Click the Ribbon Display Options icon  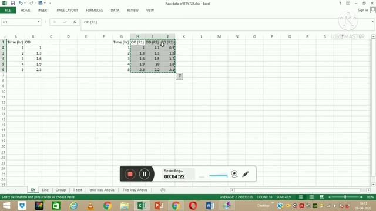[x=348, y=3]
